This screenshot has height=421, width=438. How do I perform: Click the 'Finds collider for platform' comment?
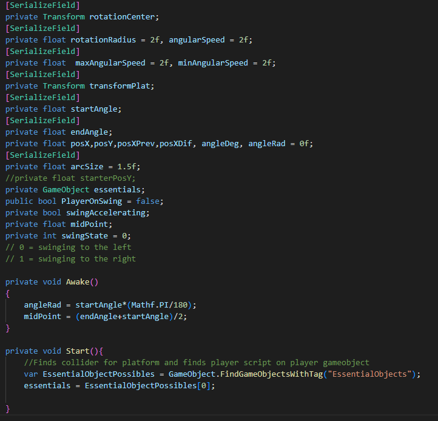point(197,363)
